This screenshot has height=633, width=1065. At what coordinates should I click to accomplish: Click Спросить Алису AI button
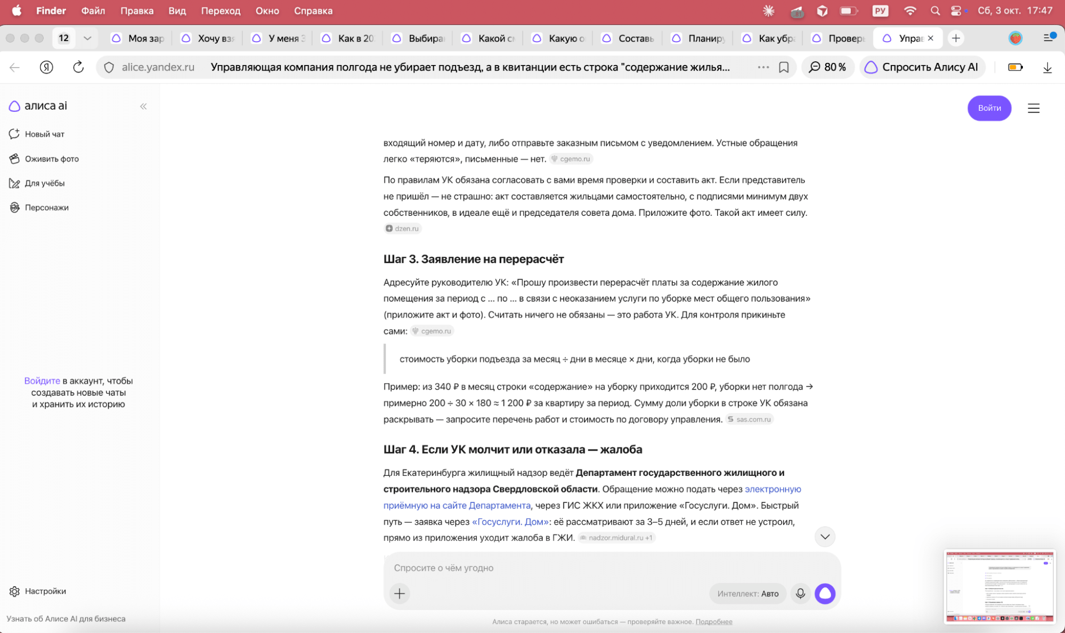922,67
